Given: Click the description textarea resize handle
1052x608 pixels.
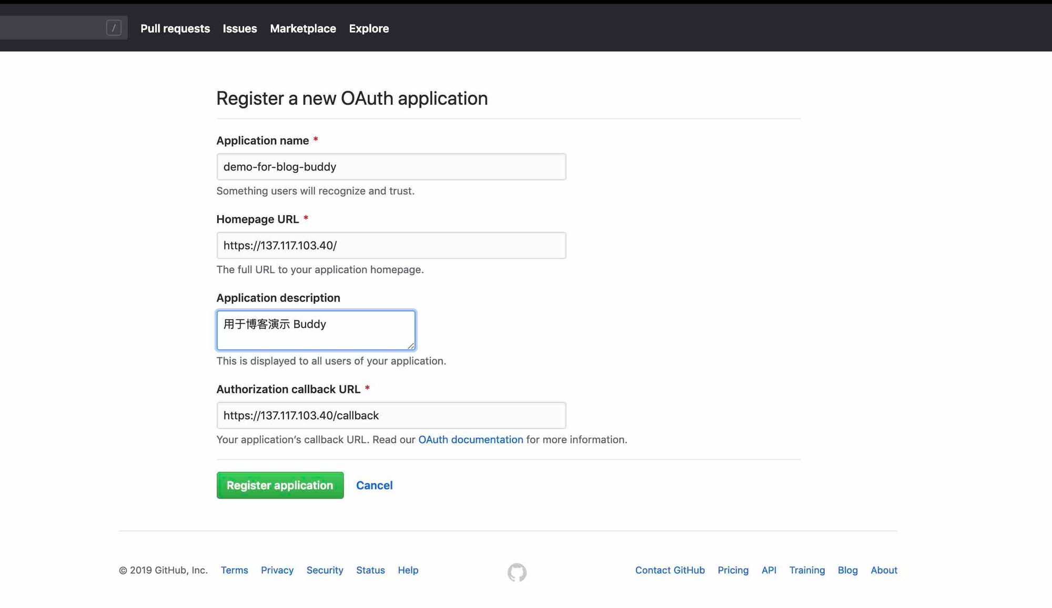Looking at the screenshot, I should click(x=411, y=346).
